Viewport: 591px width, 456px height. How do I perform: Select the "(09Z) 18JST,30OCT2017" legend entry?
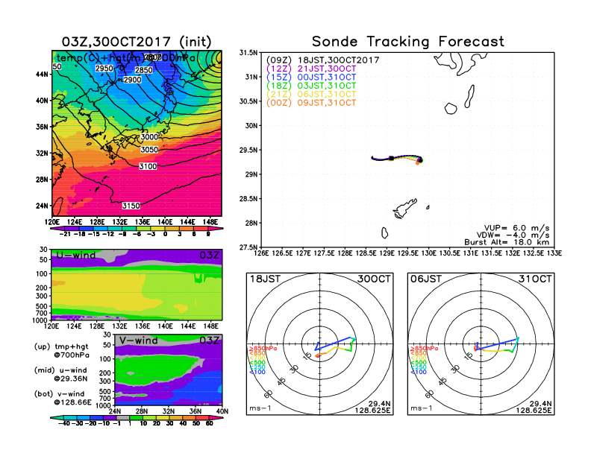322,60
